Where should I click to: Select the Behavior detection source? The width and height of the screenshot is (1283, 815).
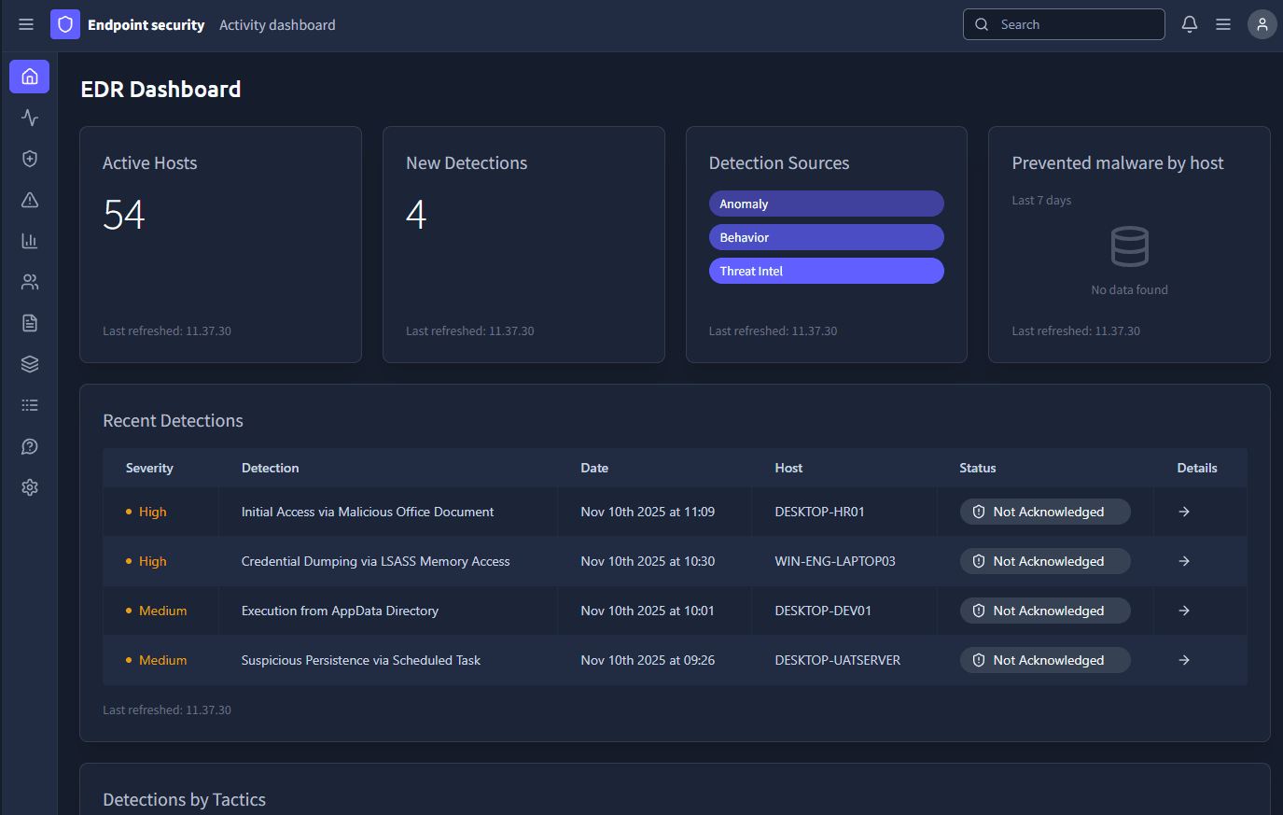pyautogui.click(x=826, y=237)
